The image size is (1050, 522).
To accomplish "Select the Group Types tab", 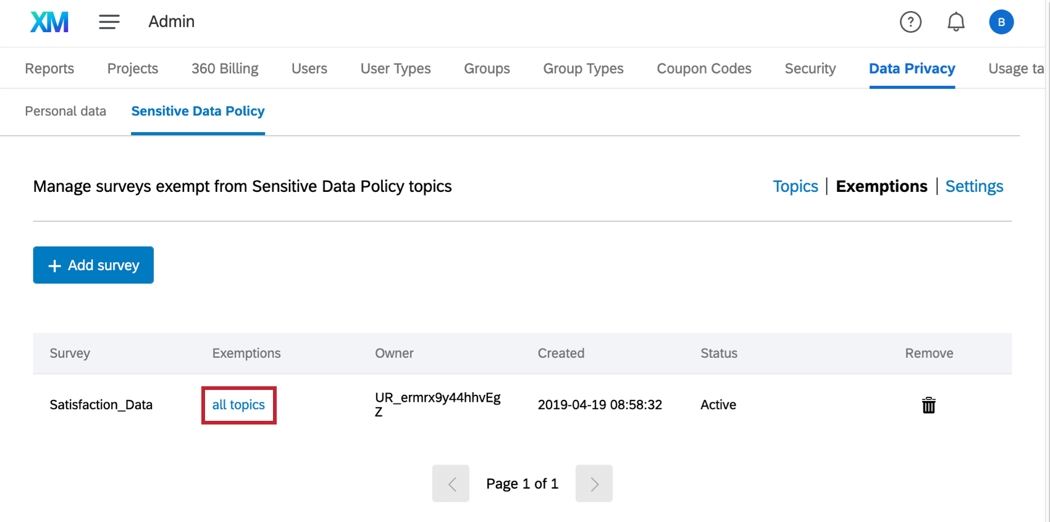I will point(583,68).
